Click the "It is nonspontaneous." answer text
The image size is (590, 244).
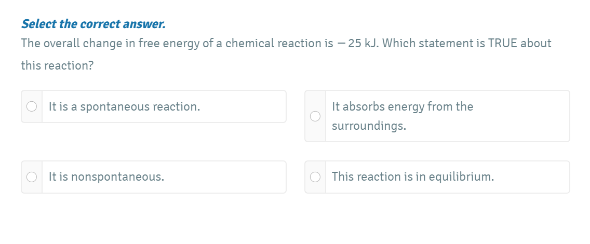pyautogui.click(x=106, y=177)
